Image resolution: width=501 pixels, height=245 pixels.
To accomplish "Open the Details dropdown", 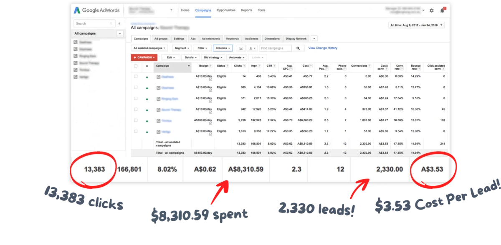I will click(191, 57).
